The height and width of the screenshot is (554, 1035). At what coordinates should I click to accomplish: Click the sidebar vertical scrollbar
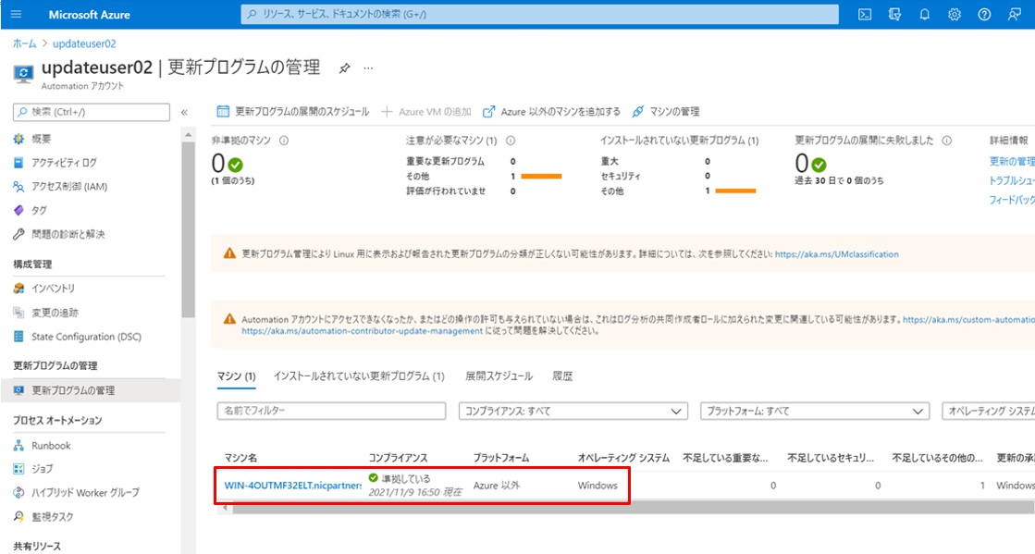coord(188,229)
